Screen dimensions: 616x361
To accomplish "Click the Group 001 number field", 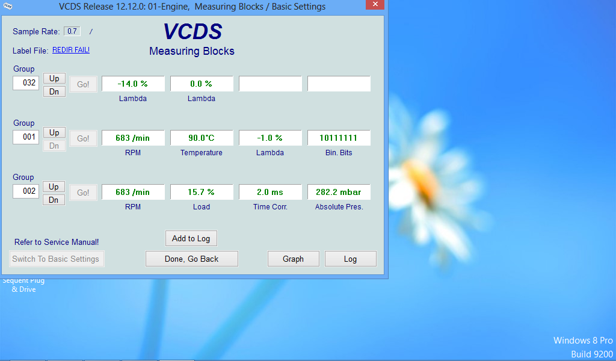I will point(26,137).
